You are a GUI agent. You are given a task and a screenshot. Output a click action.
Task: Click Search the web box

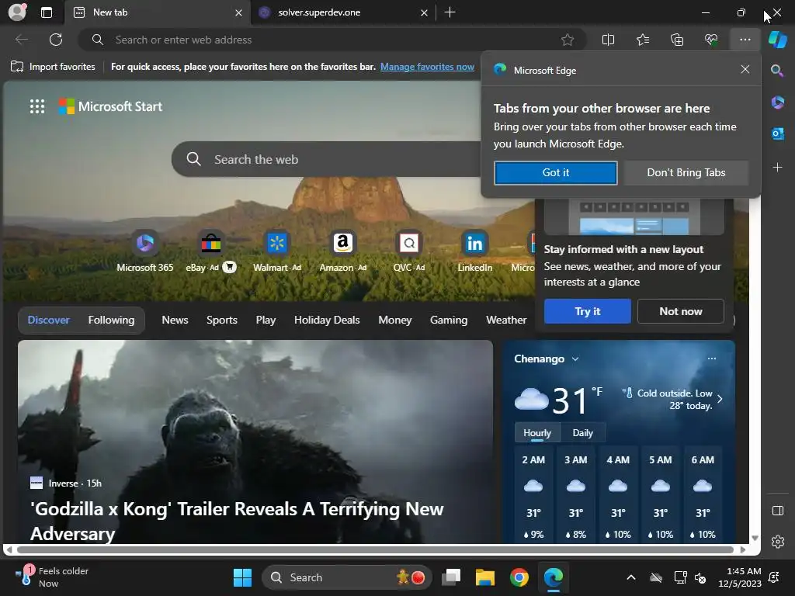(x=327, y=159)
